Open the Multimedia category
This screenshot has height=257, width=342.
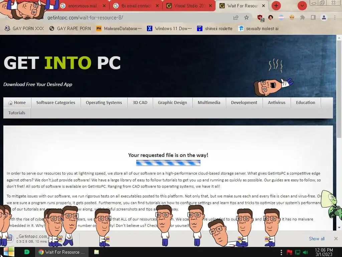pyautogui.click(x=209, y=103)
